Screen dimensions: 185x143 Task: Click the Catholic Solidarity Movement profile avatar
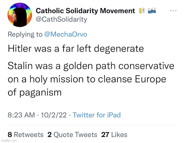click(x=20, y=15)
